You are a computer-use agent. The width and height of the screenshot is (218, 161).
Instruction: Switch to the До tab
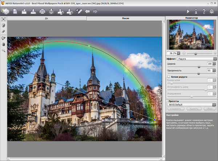coord(46,18)
